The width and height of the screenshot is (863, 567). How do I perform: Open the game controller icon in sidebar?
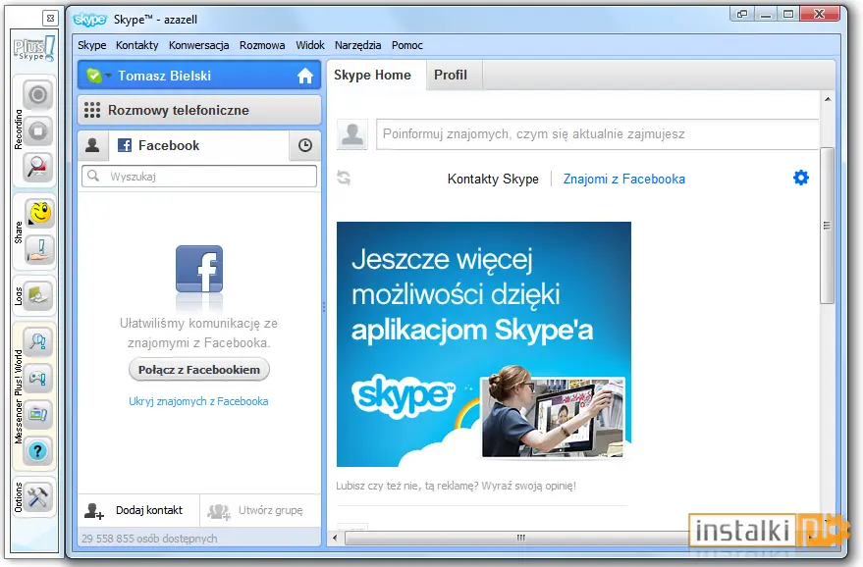point(37,379)
